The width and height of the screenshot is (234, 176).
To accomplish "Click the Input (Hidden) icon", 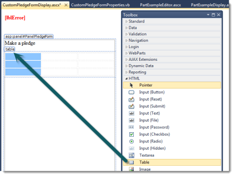I will point(131,148).
